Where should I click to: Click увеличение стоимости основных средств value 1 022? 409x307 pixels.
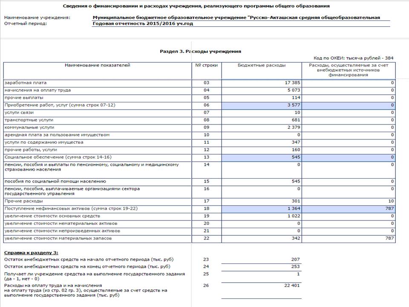261,216
